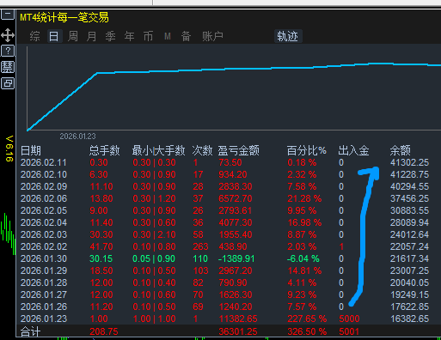Select the M tab
Viewport: 441px width, 340px height.
click(x=168, y=36)
